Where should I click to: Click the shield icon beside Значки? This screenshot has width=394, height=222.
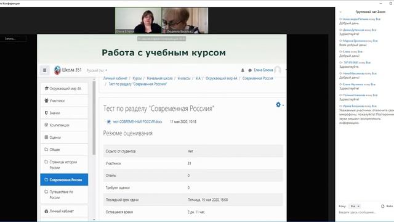coord(46,113)
